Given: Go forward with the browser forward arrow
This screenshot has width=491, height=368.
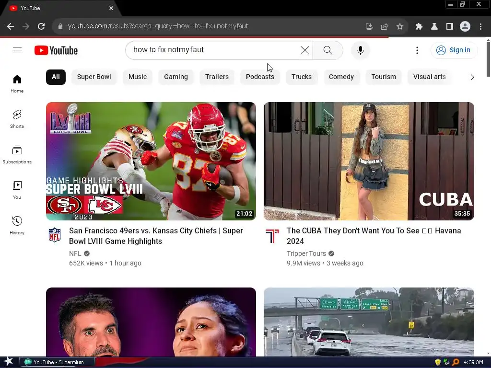Looking at the screenshot, I should 26,26.
